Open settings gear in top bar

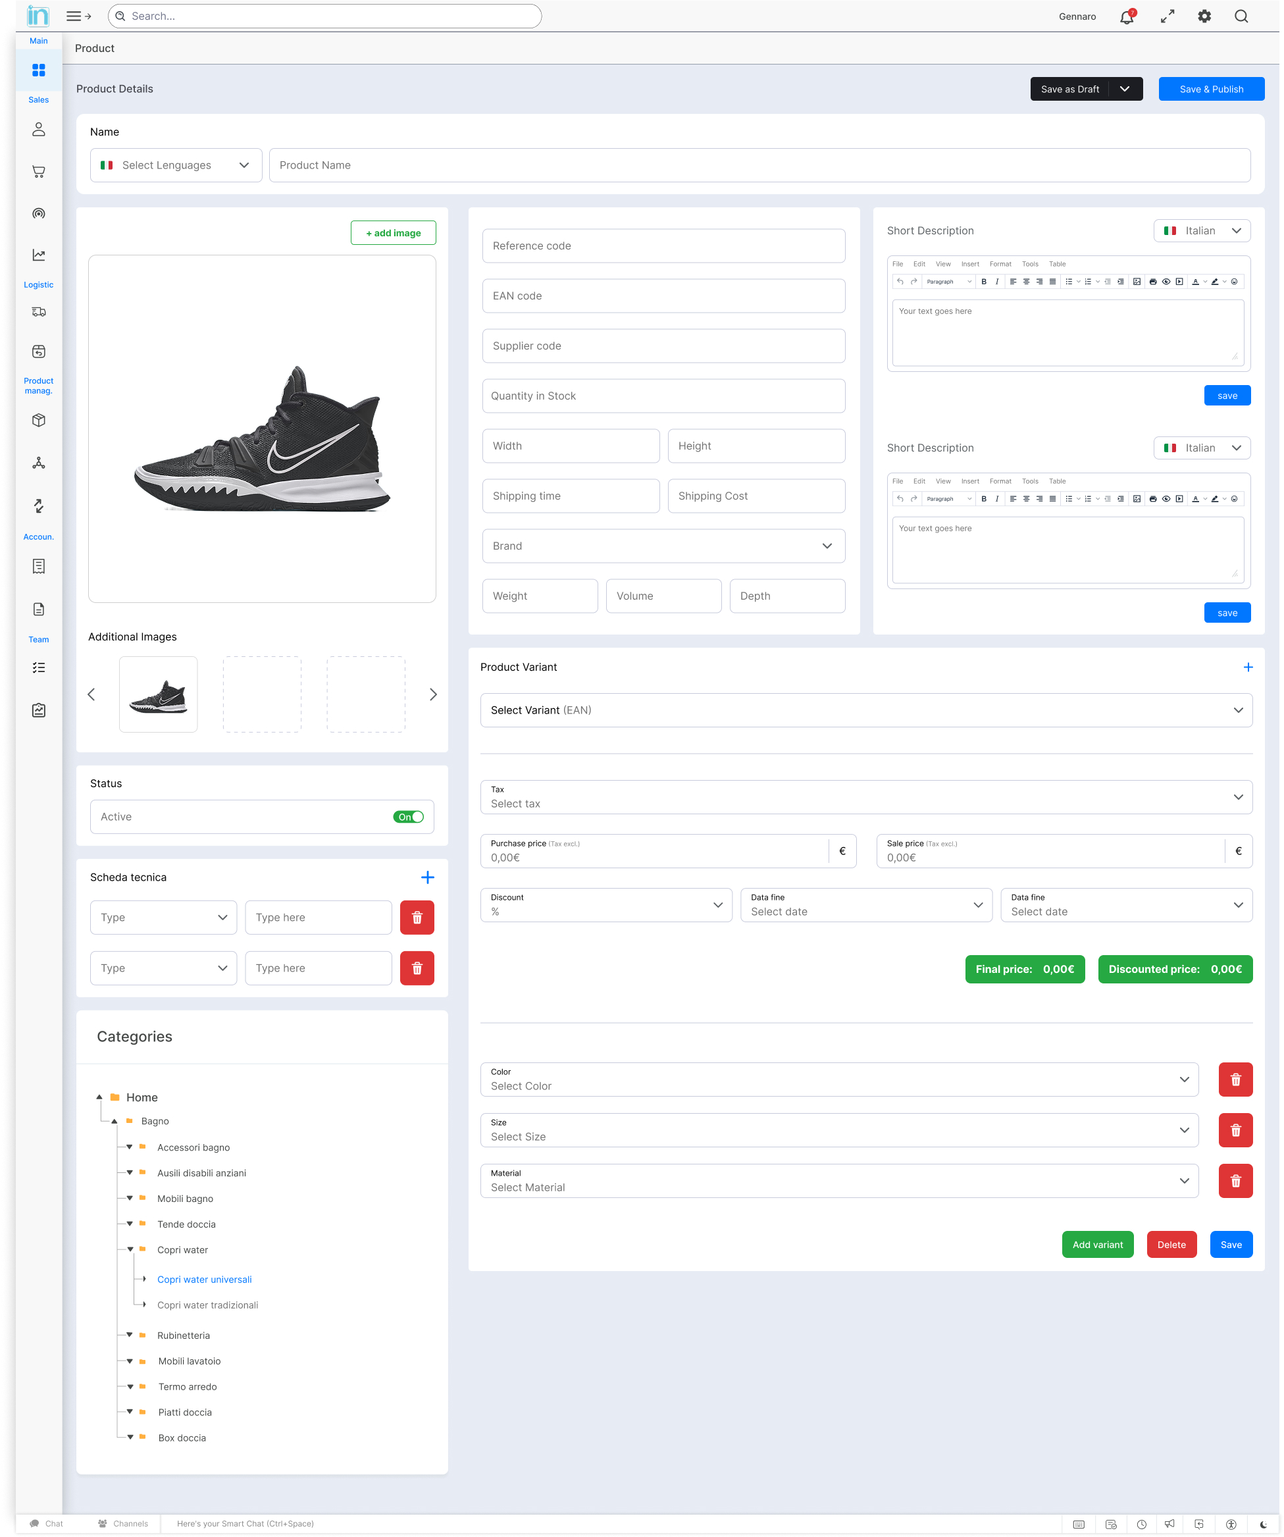[x=1204, y=16]
